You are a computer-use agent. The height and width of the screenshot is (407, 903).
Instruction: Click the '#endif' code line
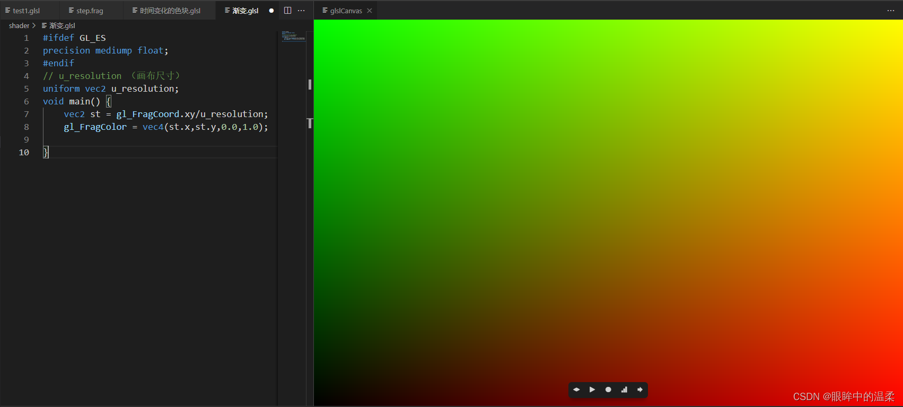(58, 64)
